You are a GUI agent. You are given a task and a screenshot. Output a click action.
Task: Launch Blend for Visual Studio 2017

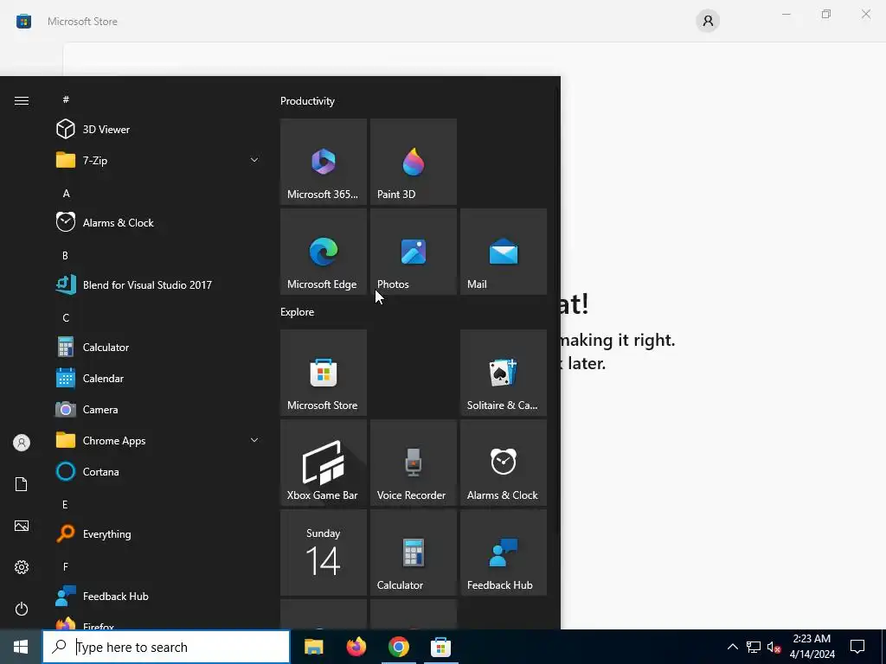158,284
